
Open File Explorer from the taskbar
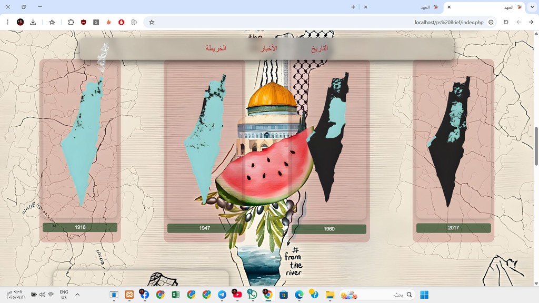[330, 295]
